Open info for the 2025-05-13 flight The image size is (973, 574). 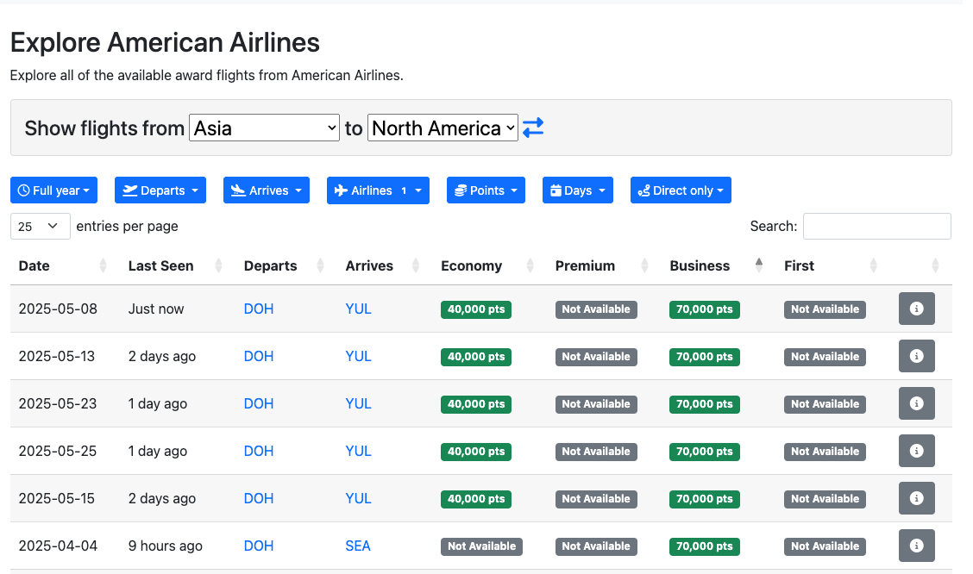pos(916,356)
